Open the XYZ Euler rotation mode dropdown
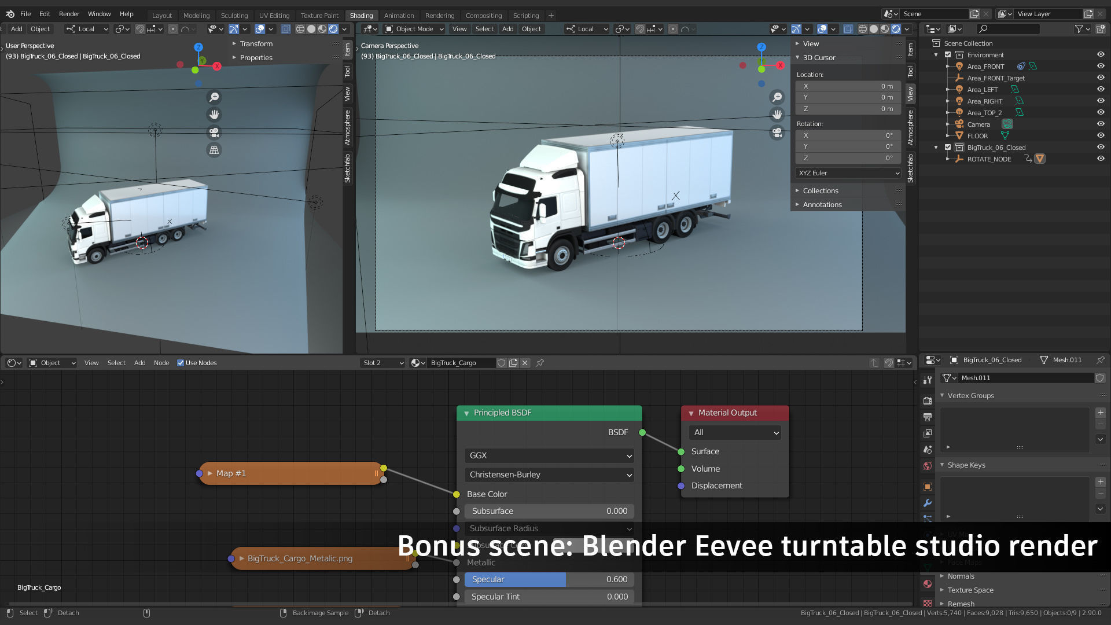The image size is (1111, 625). point(848,173)
